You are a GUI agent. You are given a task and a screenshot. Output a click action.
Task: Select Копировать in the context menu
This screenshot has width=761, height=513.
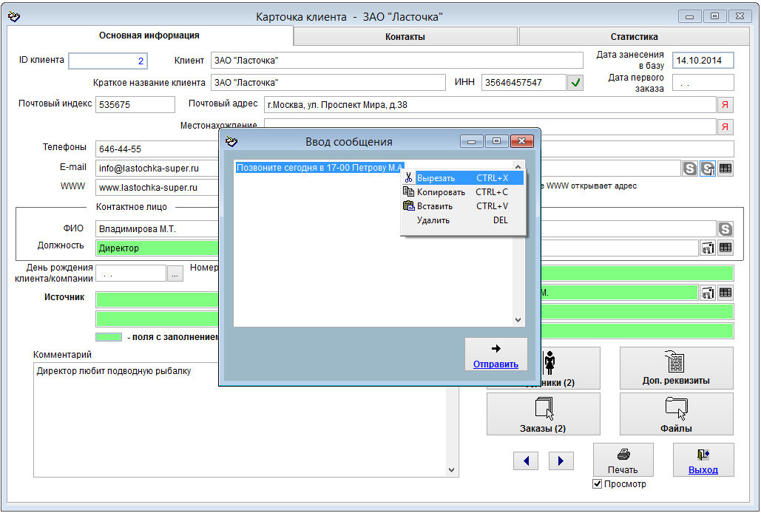click(462, 192)
